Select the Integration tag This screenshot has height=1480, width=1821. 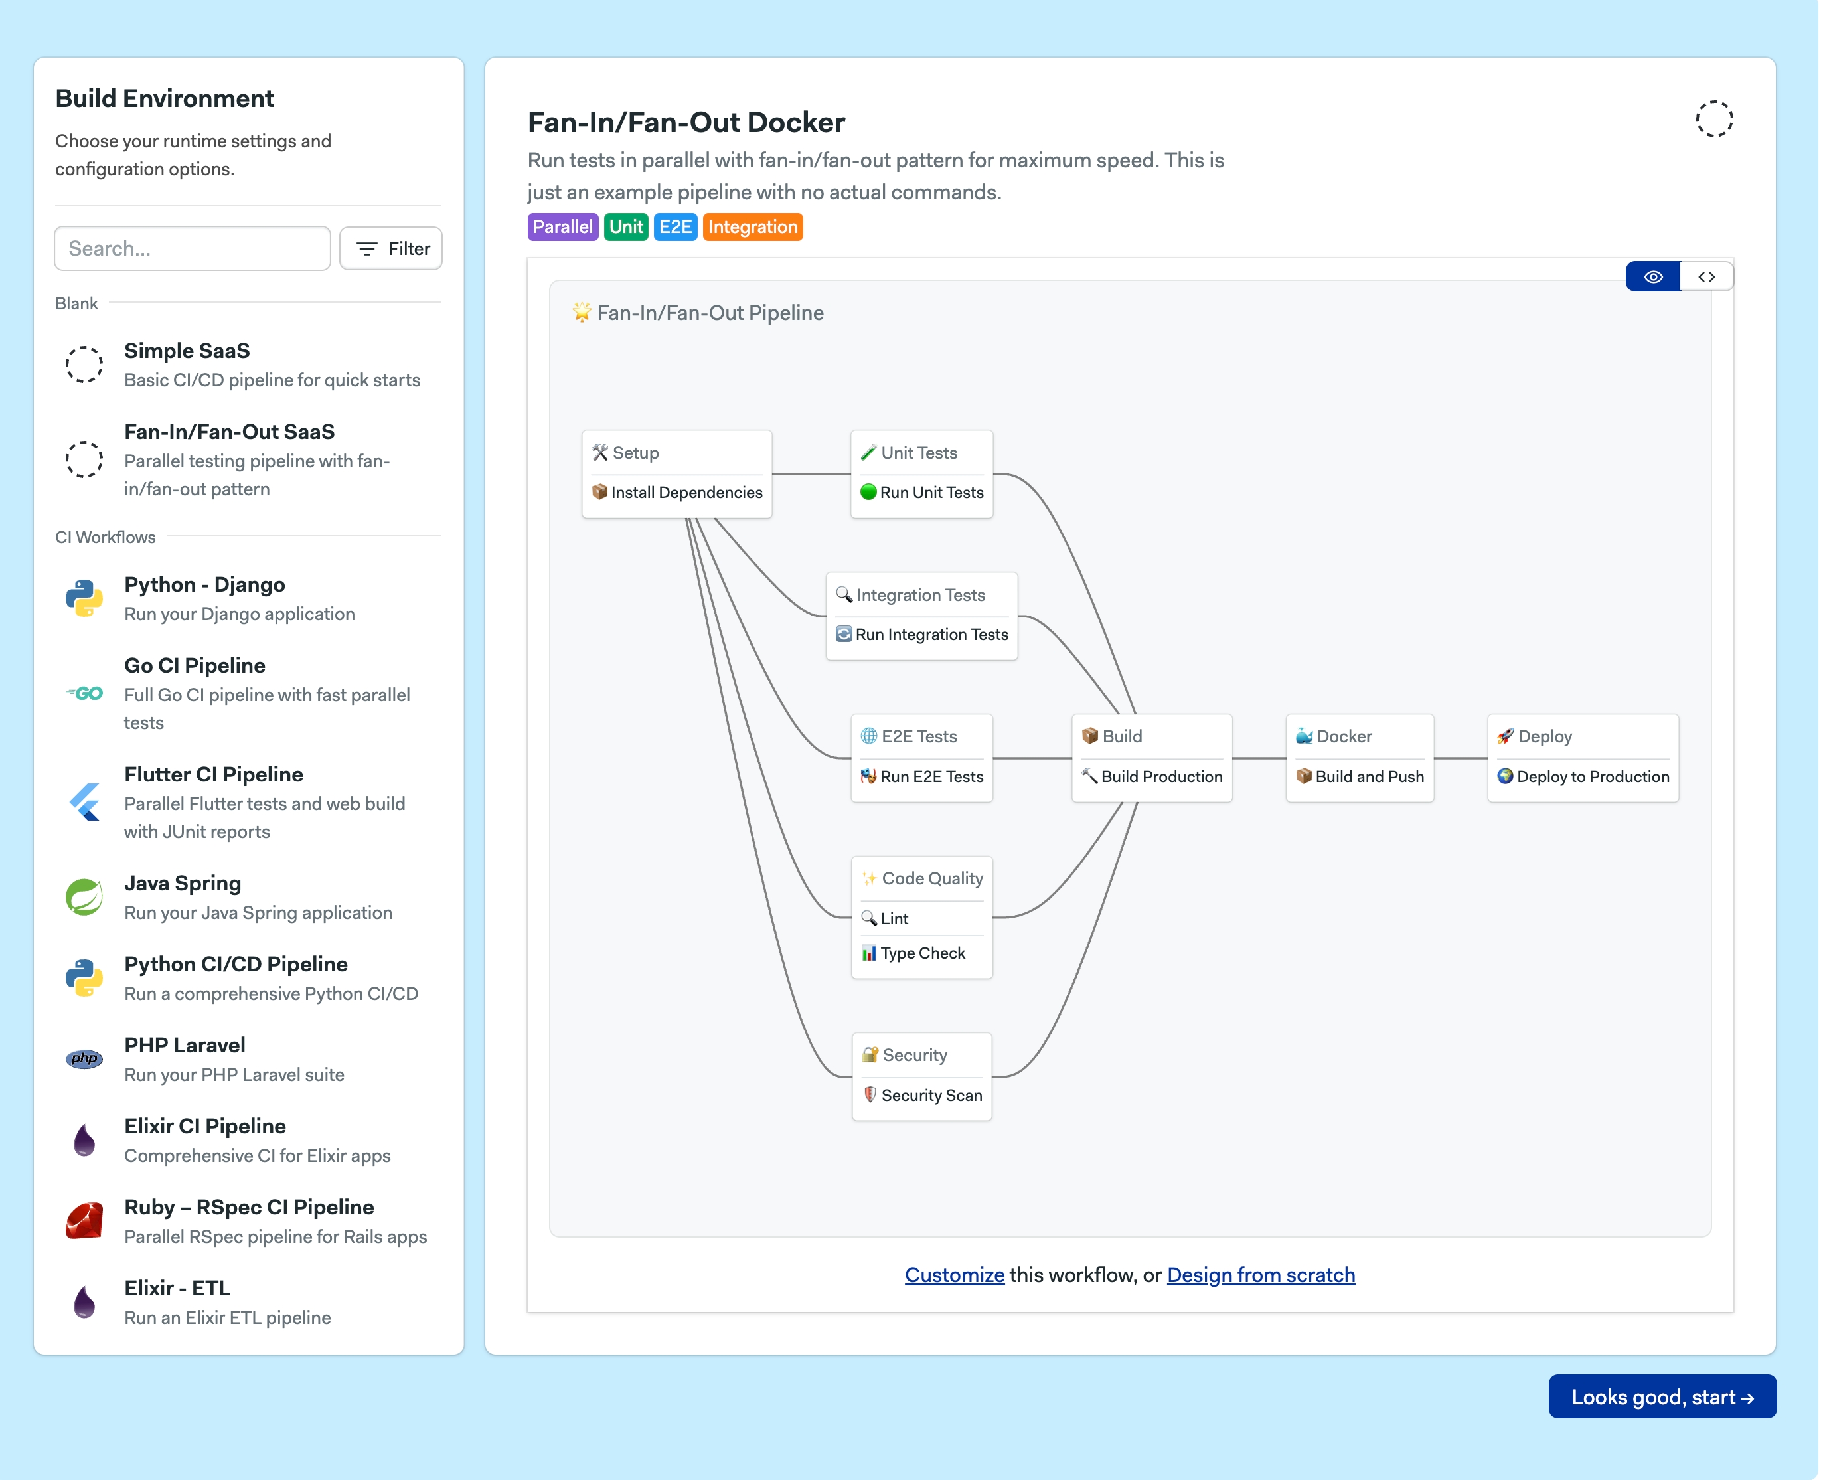tap(752, 227)
